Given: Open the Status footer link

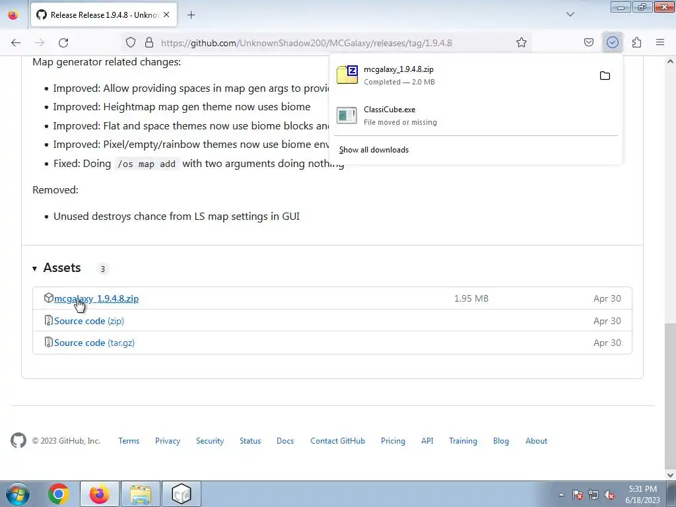Looking at the screenshot, I should [x=250, y=440].
